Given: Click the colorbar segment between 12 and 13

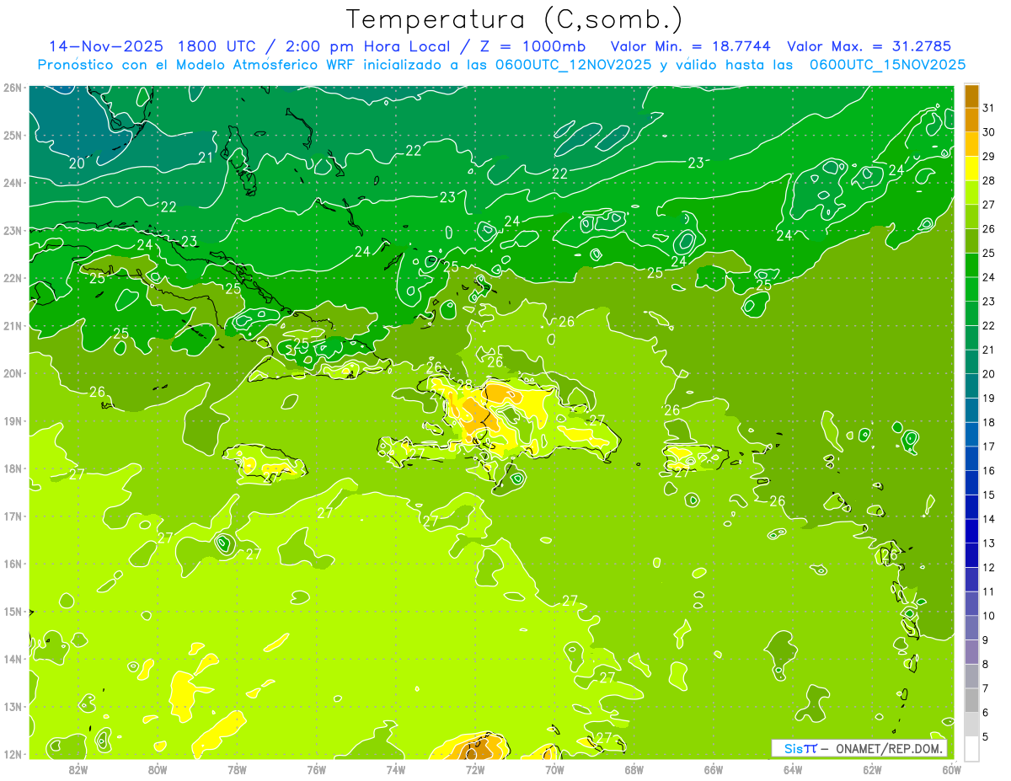Looking at the screenshot, I should click(971, 555).
